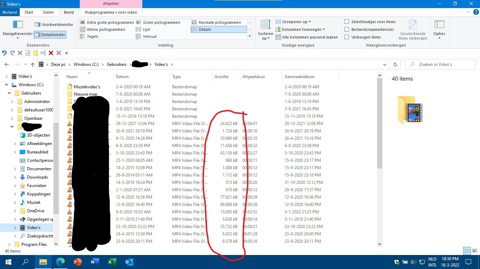Select Downloads in the navigation tree
The width and height of the screenshot is (480, 269).
click(x=37, y=177)
